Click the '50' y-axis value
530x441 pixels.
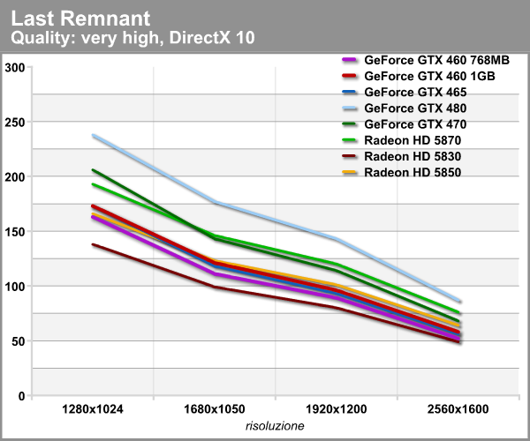(x=19, y=341)
